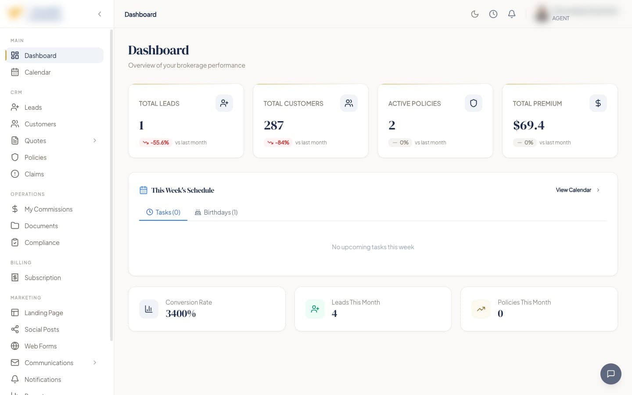Open My Commissions page
Viewport: 632px width, 395px height.
pyautogui.click(x=55, y=209)
